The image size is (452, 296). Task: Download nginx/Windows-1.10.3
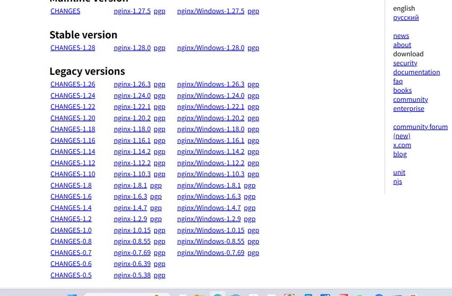point(211,174)
